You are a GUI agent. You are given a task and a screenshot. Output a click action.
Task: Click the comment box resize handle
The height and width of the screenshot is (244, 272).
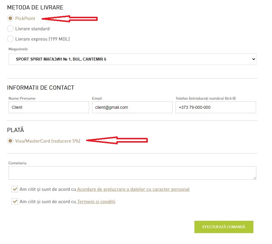(255, 178)
